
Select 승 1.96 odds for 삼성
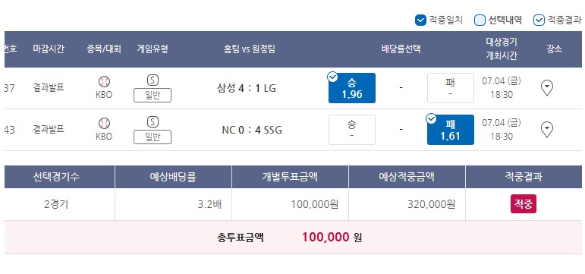coord(352,88)
